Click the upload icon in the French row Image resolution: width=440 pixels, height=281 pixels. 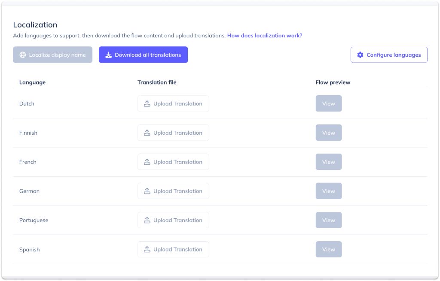coord(147,162)
